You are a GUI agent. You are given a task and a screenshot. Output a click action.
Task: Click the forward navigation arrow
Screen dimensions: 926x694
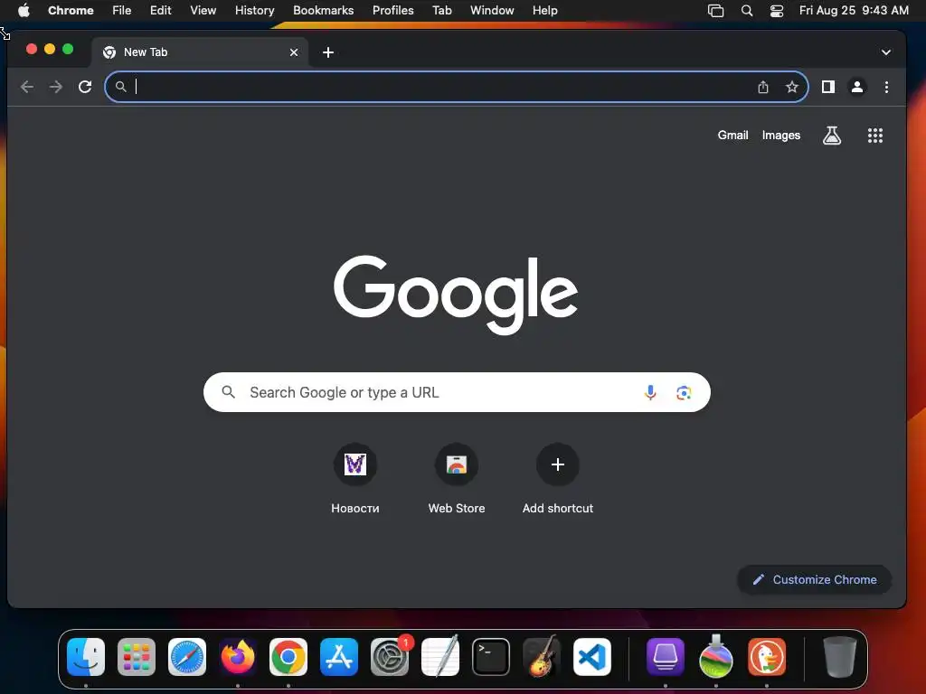[56, 87]
